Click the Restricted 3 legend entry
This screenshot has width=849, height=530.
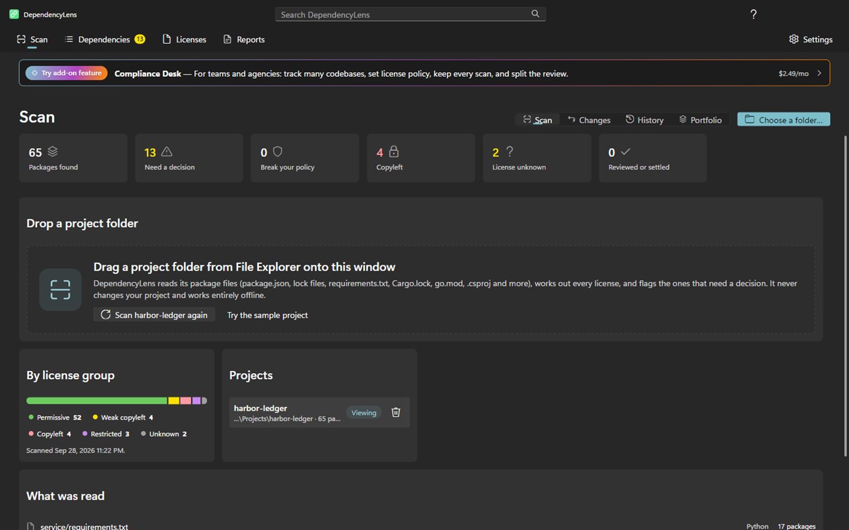[106, 434]
